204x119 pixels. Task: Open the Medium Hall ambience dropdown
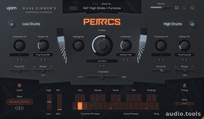click(126, 55)
